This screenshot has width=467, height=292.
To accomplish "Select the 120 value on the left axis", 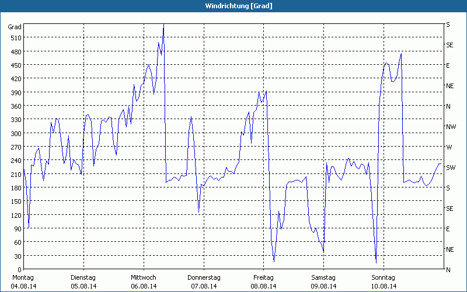I will [16, 215].
